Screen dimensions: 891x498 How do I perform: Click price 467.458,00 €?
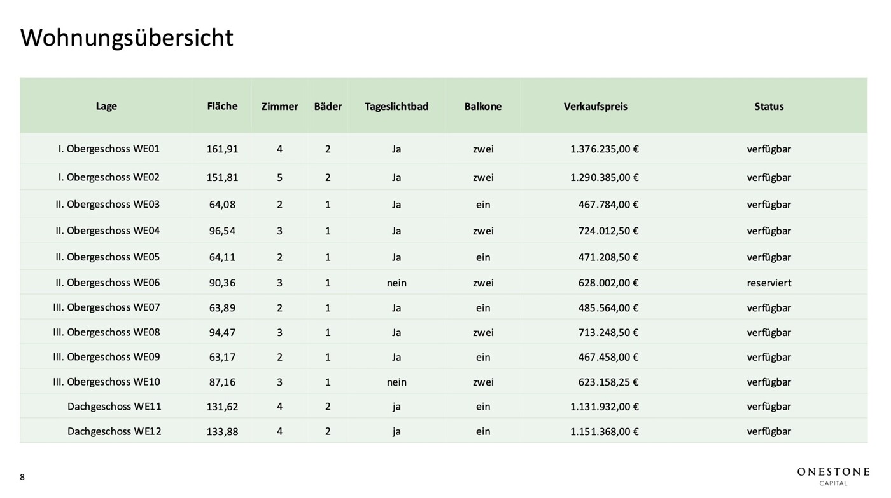click(x=608, y=357)
